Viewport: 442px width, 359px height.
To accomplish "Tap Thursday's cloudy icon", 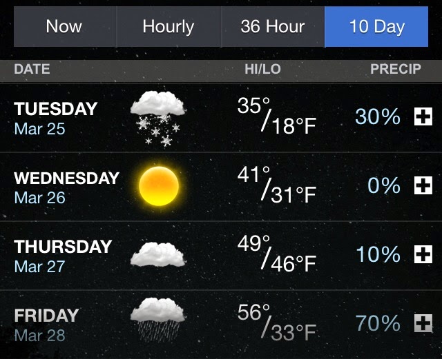I will tap(158, 254).
